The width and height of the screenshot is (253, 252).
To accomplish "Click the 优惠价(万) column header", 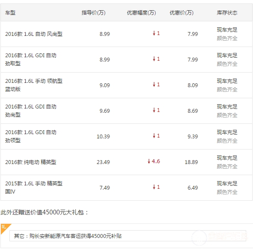I will click(x=182, y=13).
